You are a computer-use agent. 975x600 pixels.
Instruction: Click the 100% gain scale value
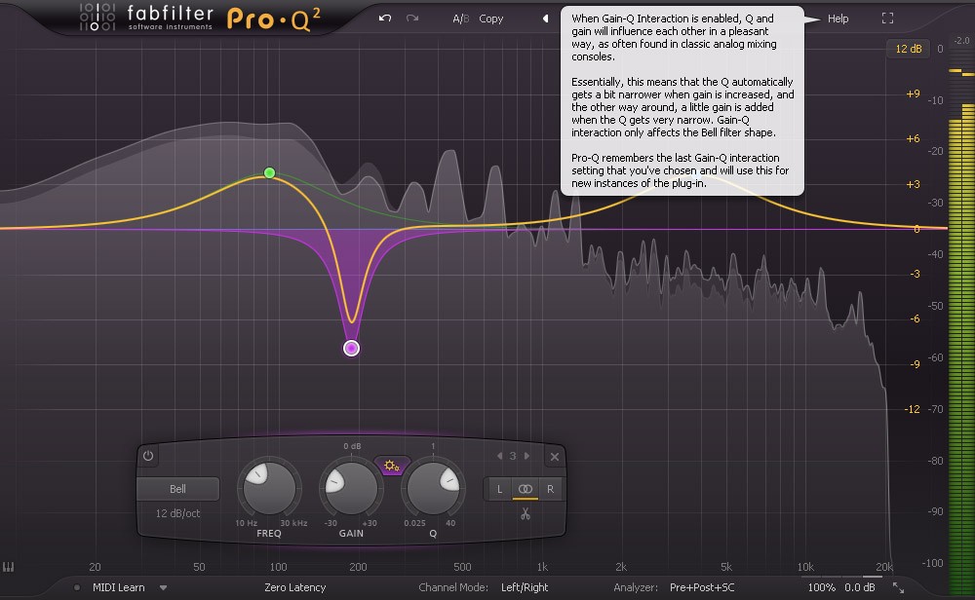click(821, 587)
